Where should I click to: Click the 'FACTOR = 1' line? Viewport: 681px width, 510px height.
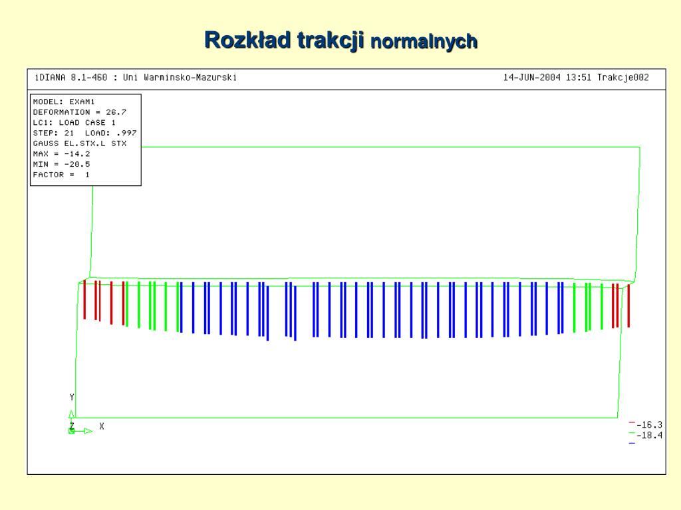[x=61, y=175]
